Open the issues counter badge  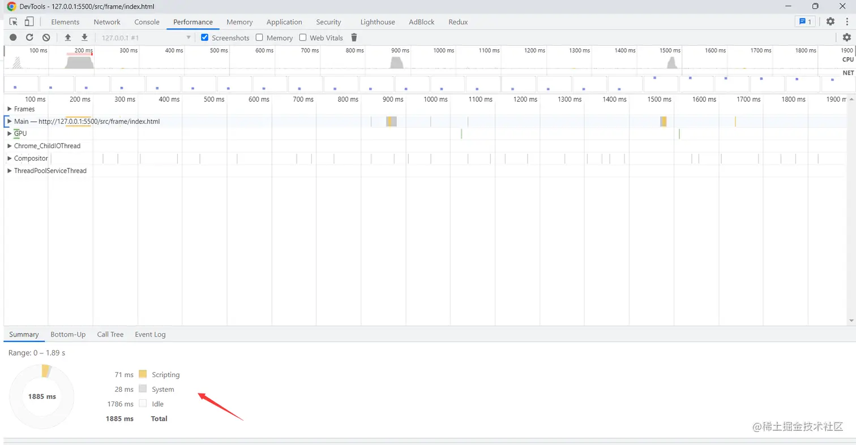(804, 21)
